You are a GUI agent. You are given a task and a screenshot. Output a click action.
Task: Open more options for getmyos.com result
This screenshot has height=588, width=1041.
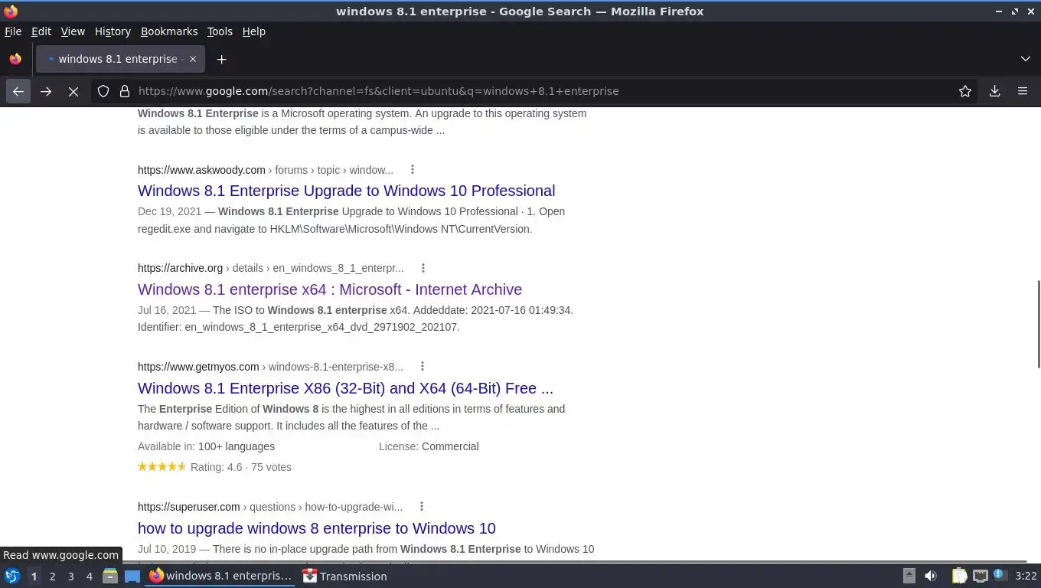coord(423,366)
